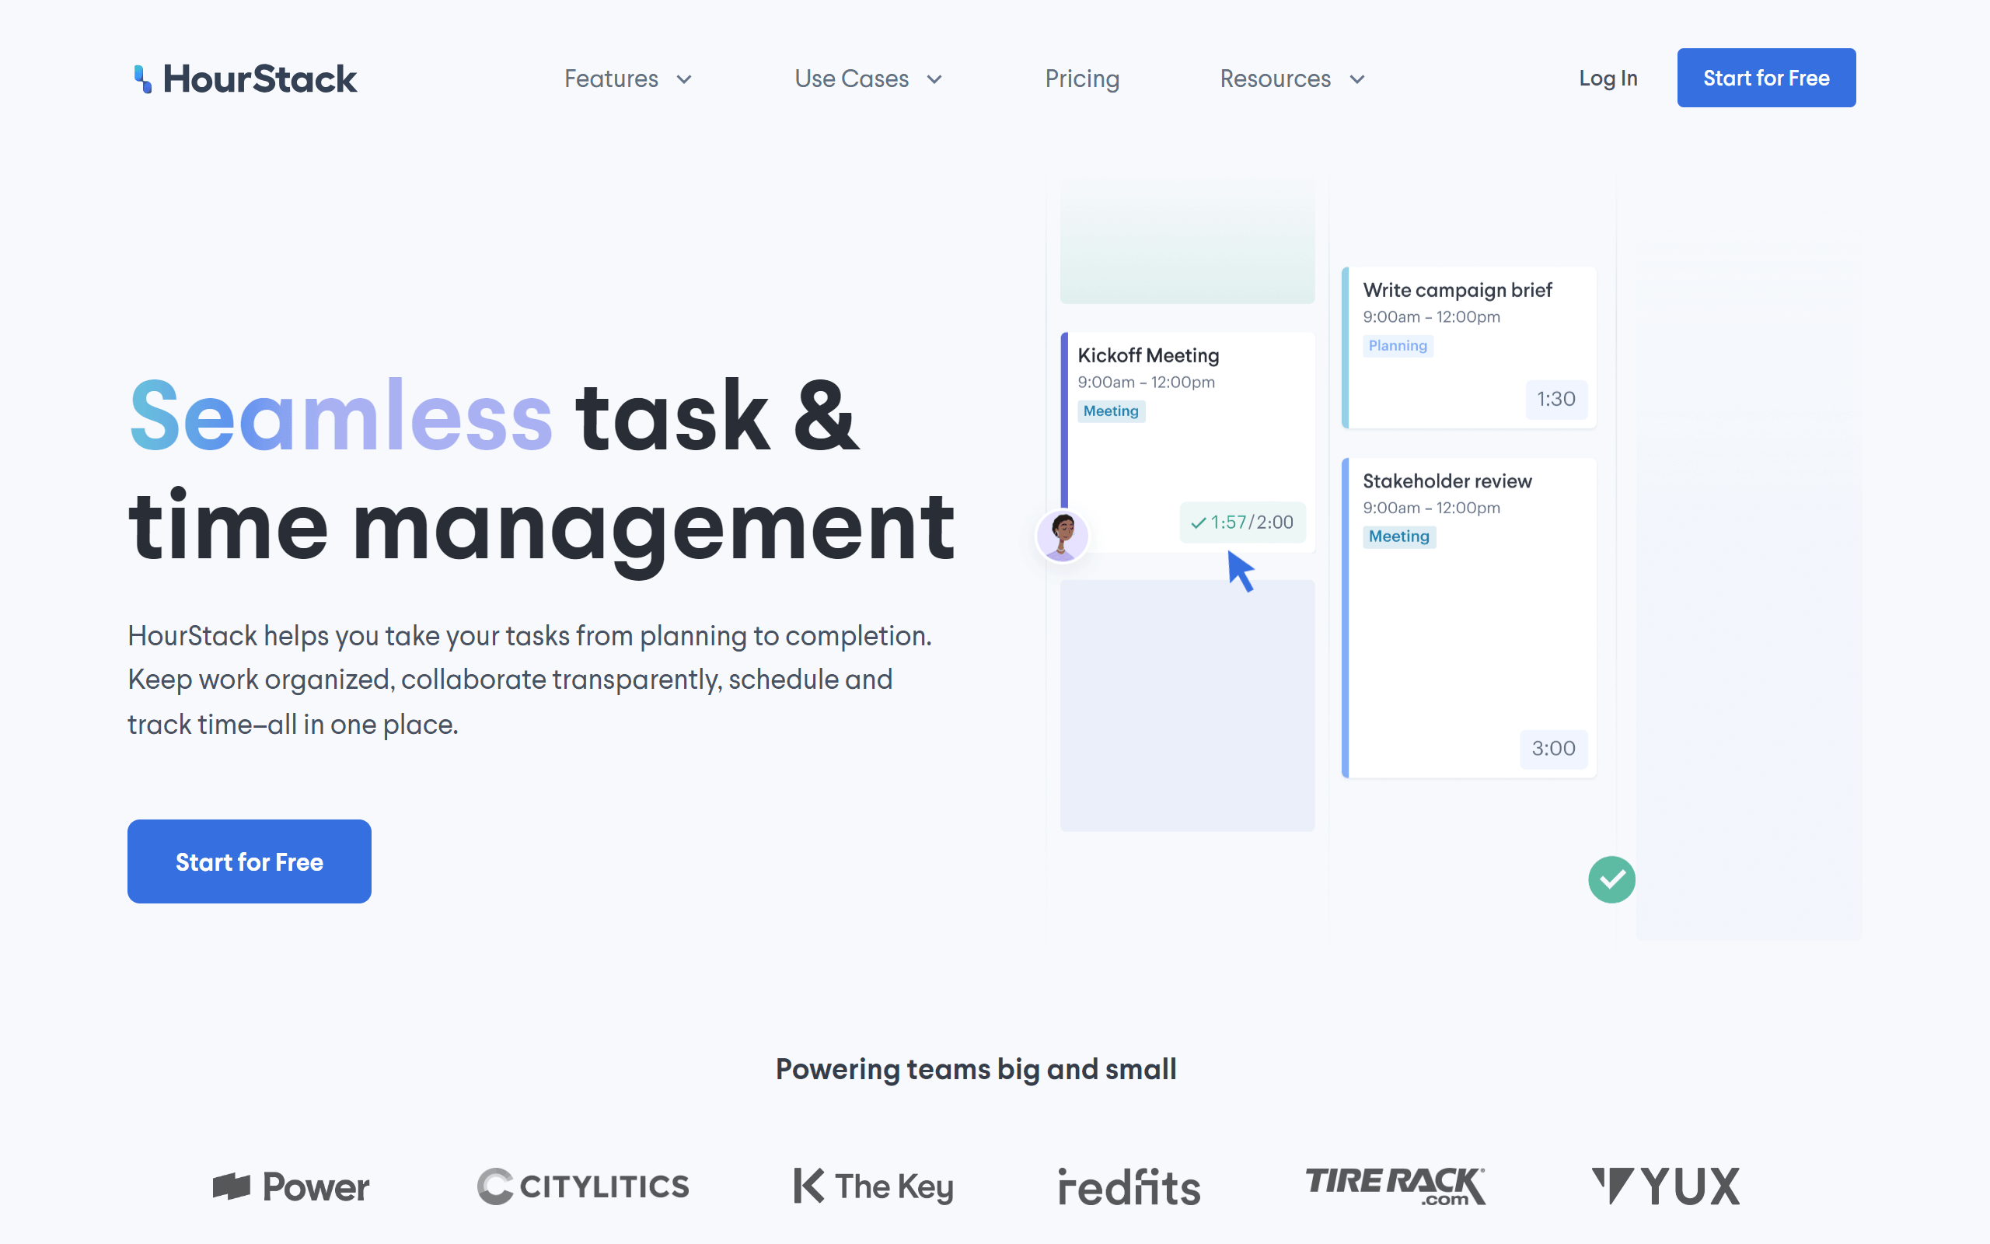
Task: Click header Start for Free button
Action: coord(1766,77)
